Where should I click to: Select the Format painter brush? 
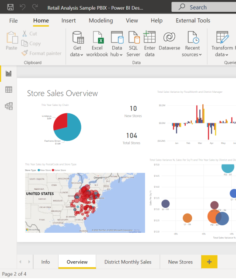[24, 53]
